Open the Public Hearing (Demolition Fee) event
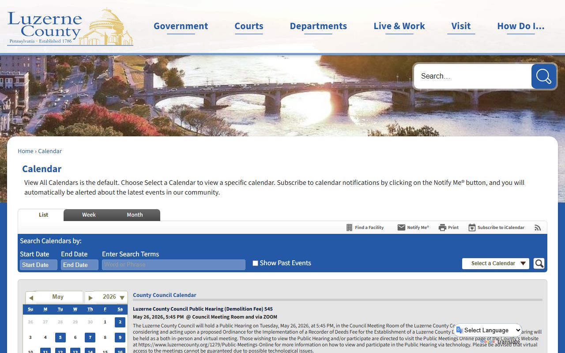The image size is (565, 353). click(x=203, y=309)
